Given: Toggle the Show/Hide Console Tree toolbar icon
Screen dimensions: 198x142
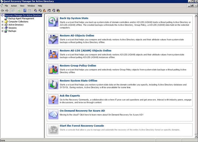Looking at the screenshot, I should (13, 11).
